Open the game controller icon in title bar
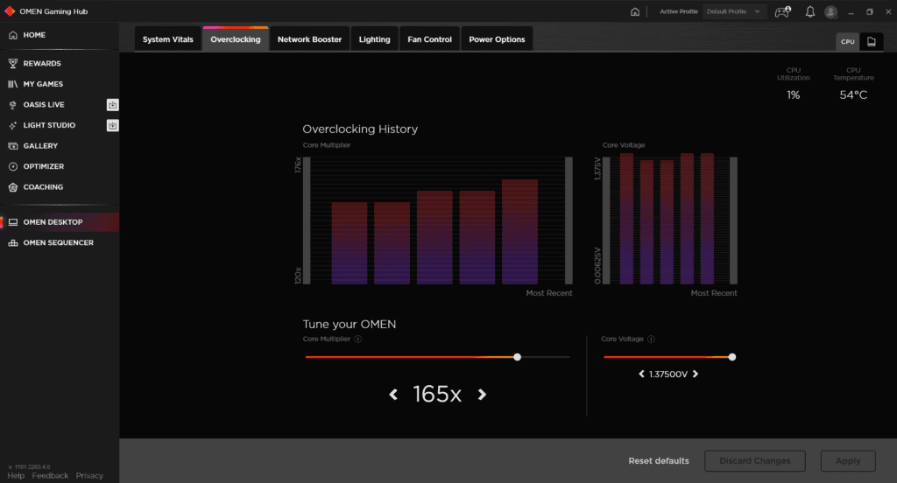 point(782,11)
